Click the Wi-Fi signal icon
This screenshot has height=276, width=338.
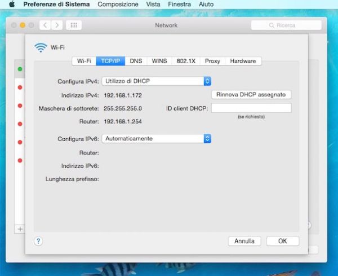pos(41,47)
